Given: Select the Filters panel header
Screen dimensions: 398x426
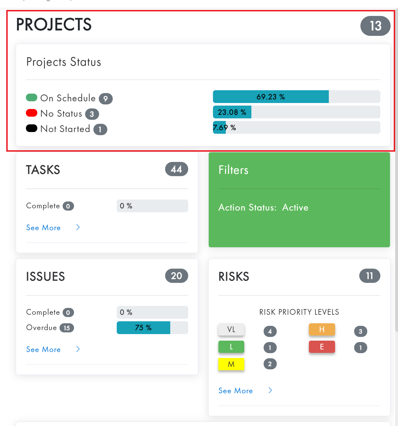Looking at the screenshot, I should click(x=233, y=170).
